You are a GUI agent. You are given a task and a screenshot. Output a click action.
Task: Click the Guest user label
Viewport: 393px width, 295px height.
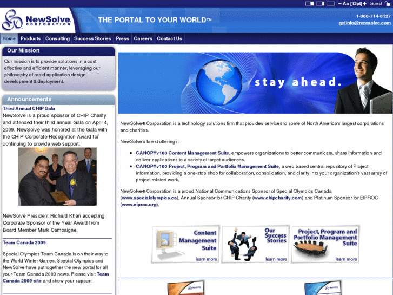376,3
